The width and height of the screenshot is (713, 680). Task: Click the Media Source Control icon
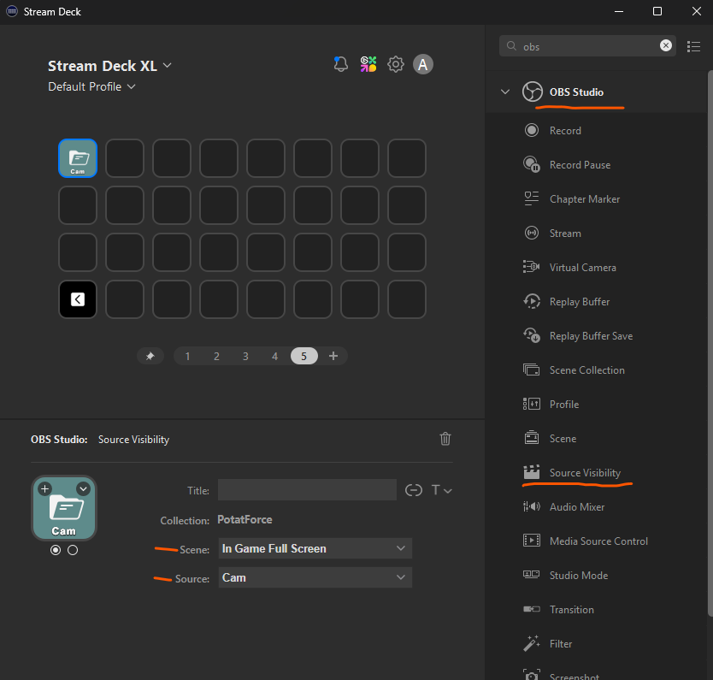point(532,541)
